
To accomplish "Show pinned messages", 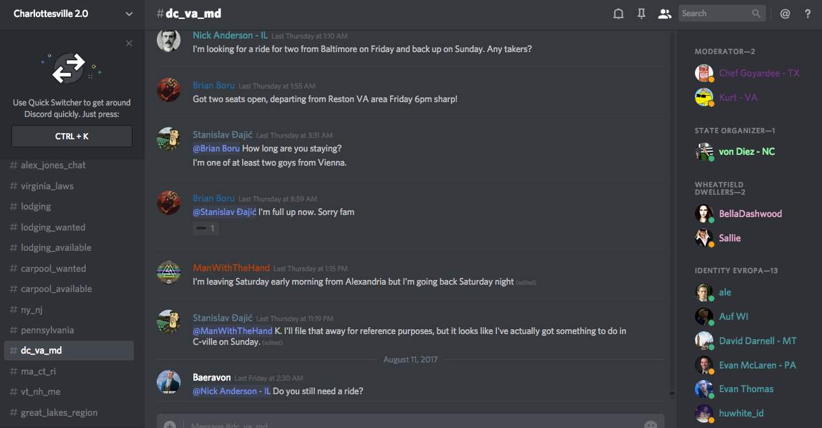I will click(x=642, y=14).
